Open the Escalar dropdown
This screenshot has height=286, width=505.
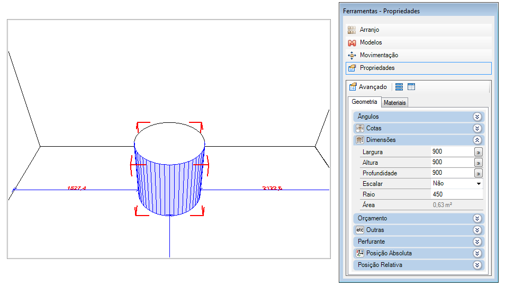(479, 184)
